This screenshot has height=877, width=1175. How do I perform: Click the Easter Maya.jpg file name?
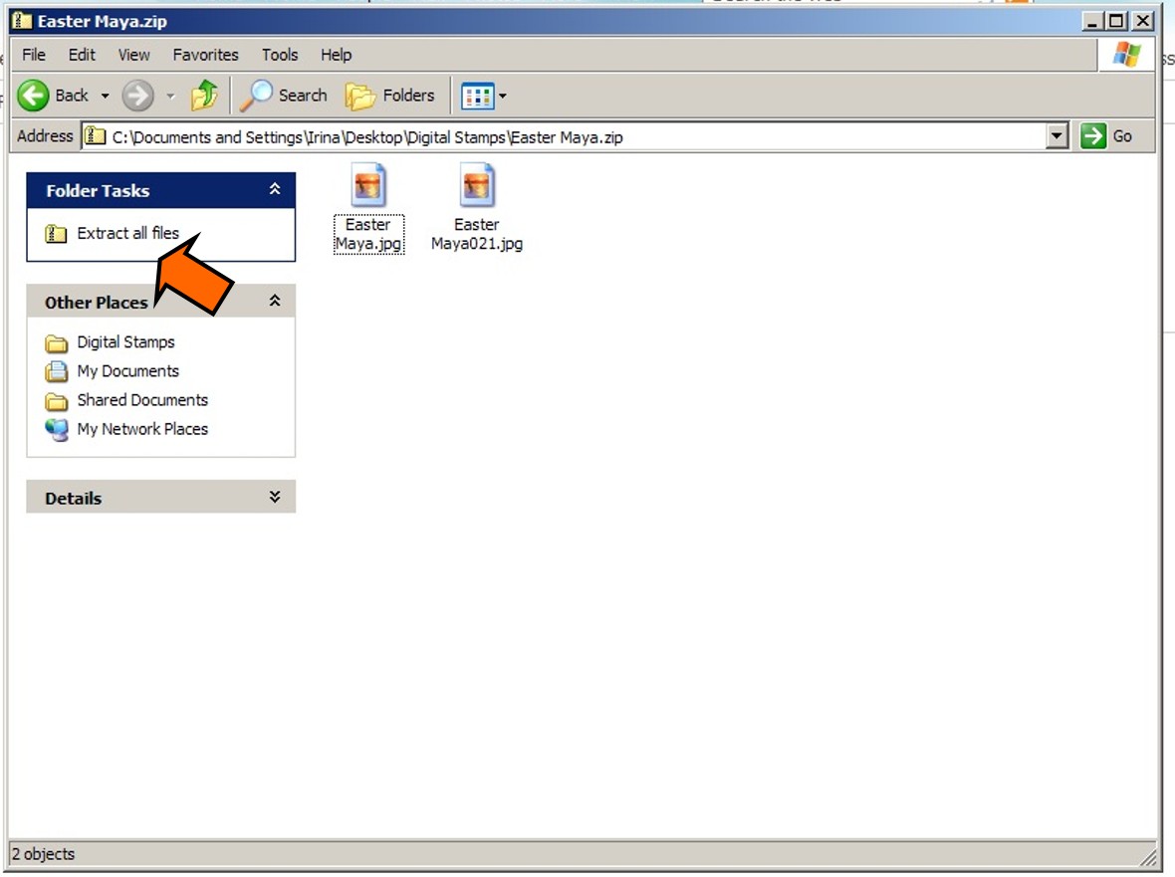pos(368,234)
